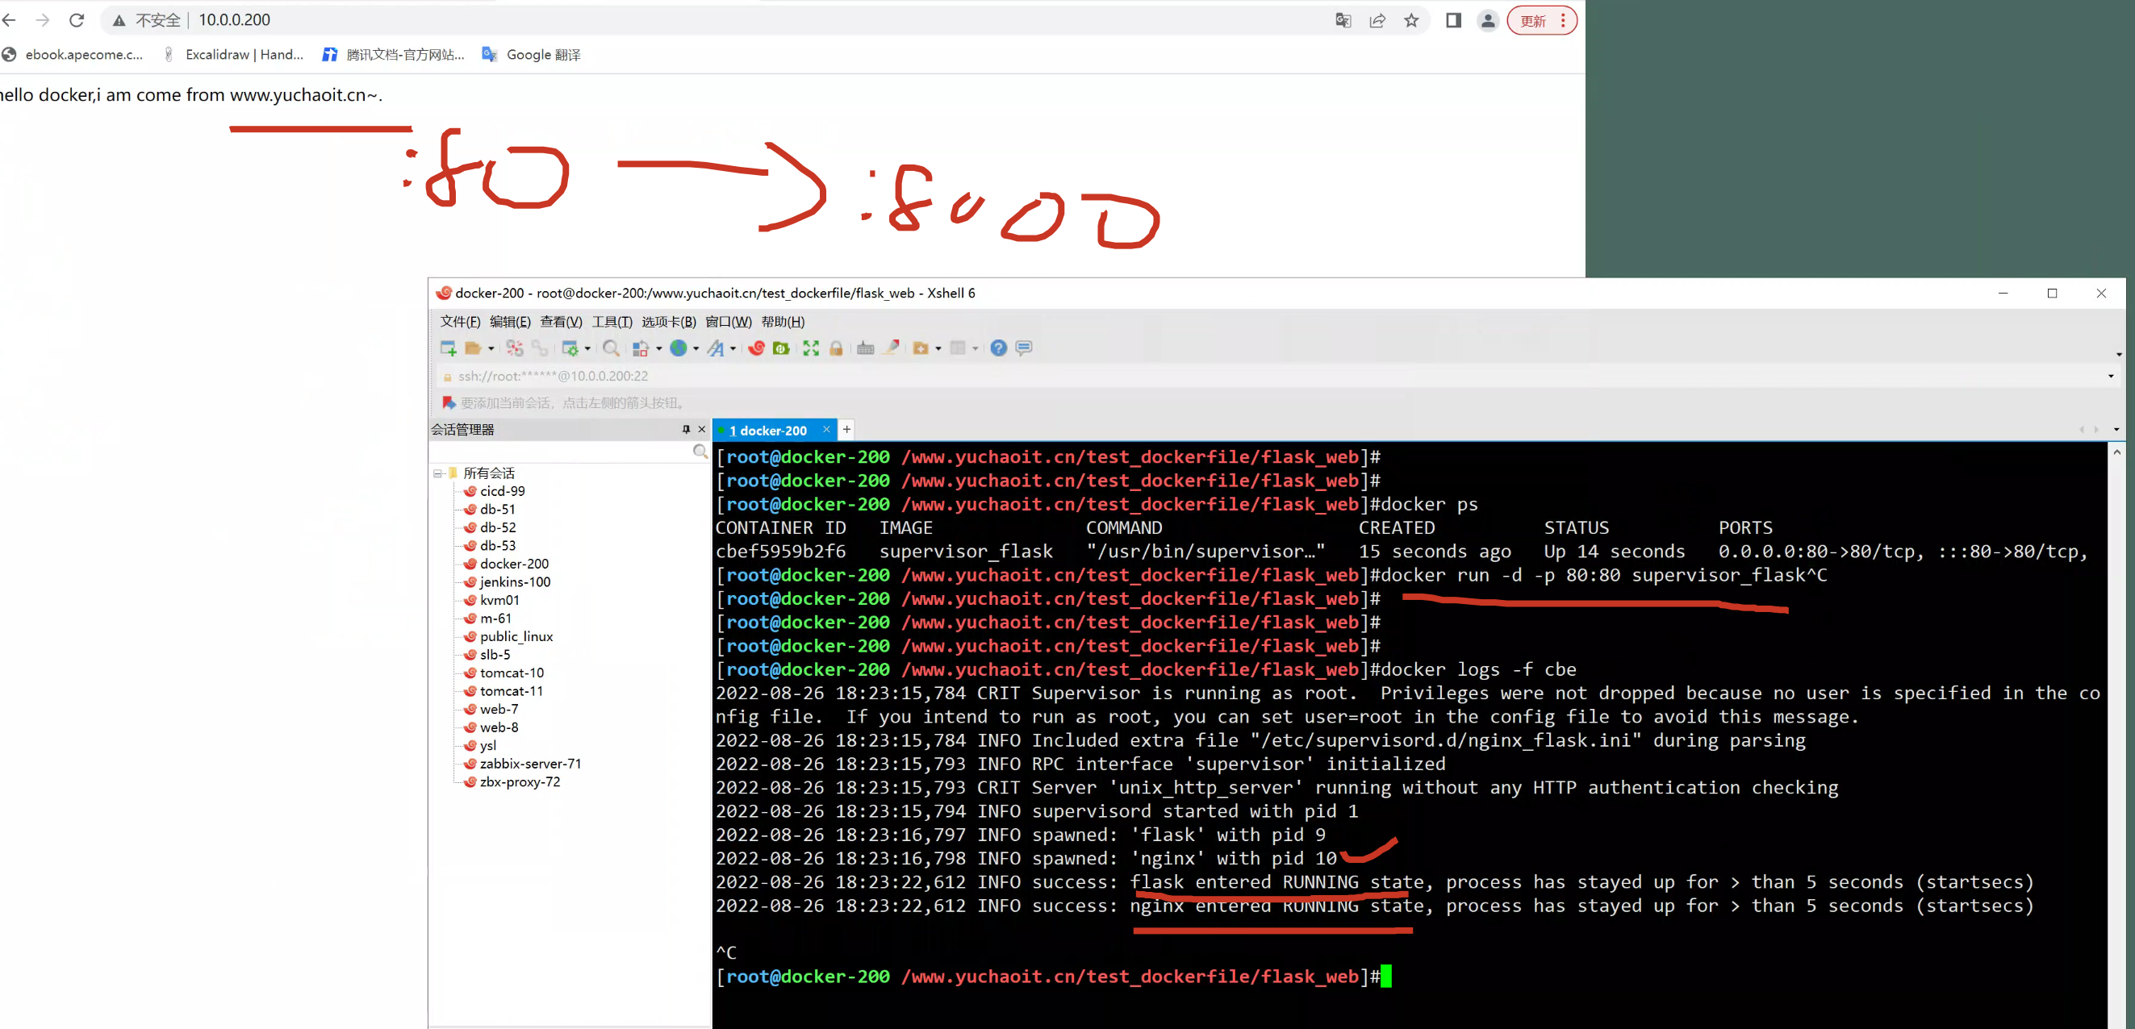Image resolution: width=2135 pixels, height=1029 pixels.
Task: Click the 更新 update button in Chrome
Action: pos(1532,21)
